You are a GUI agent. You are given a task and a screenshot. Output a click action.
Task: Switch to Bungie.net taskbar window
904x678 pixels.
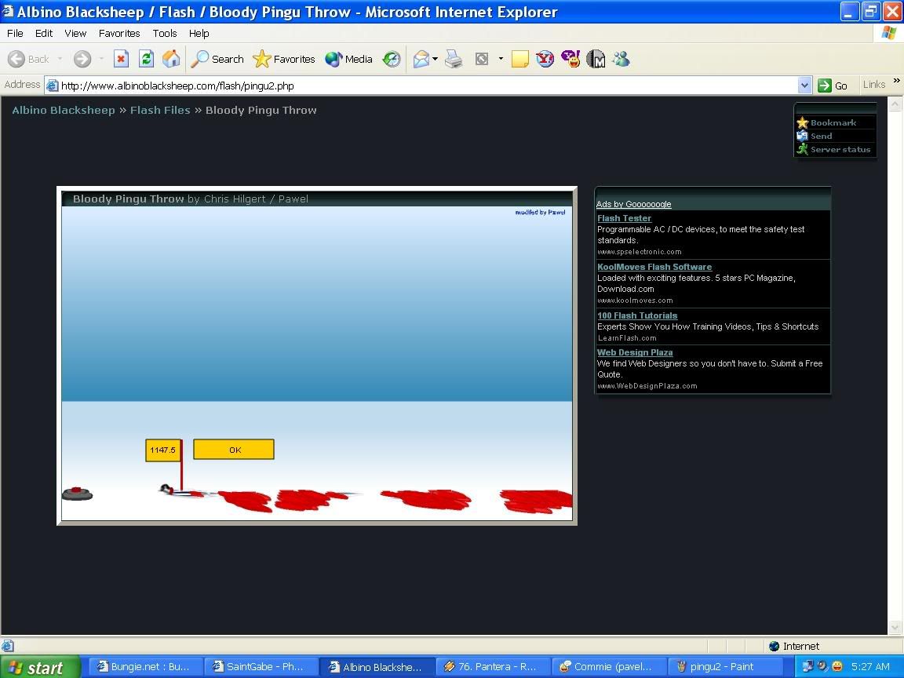(147, 667)
